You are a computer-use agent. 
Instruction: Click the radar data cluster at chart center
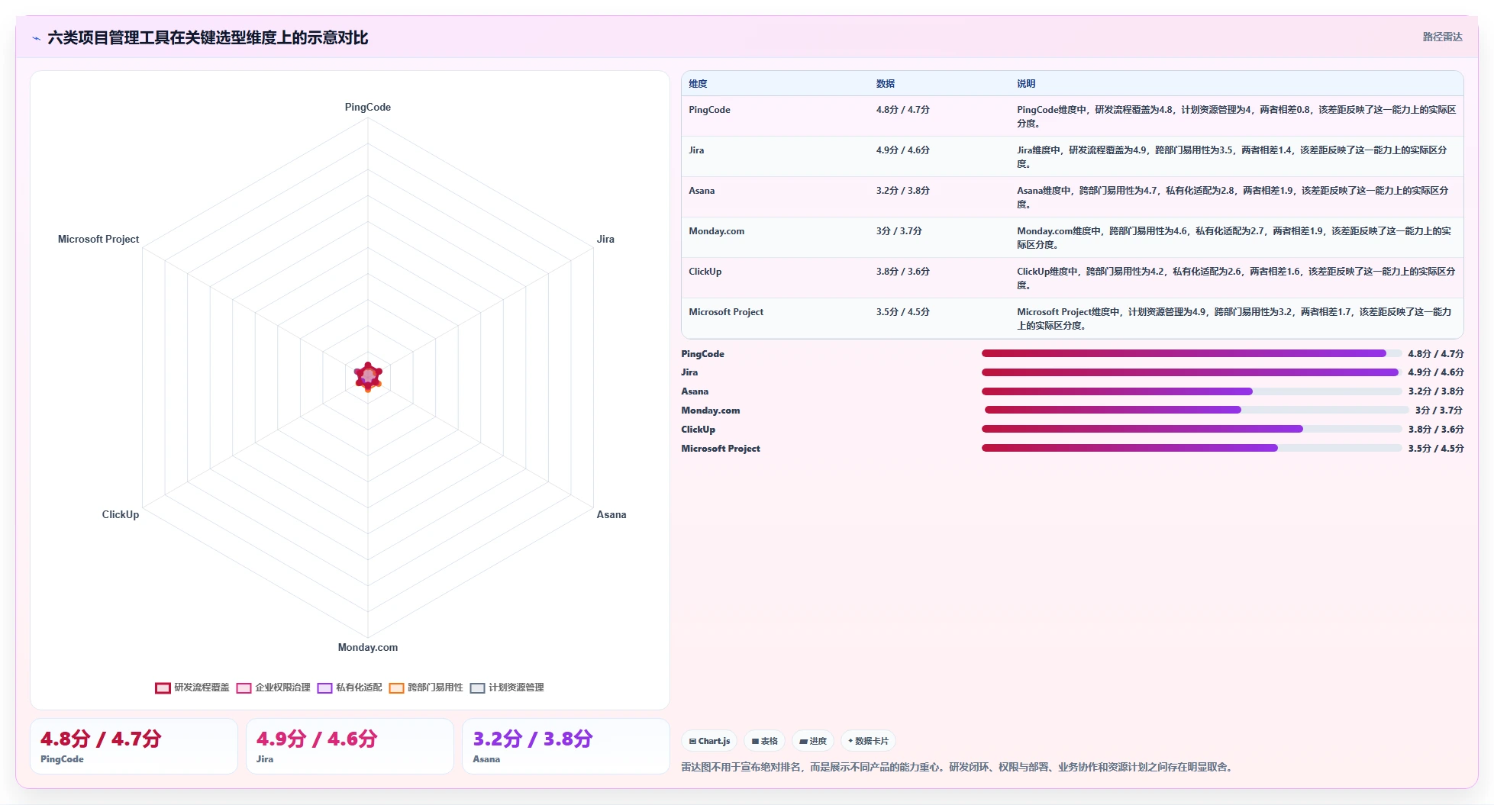[368, 377]
